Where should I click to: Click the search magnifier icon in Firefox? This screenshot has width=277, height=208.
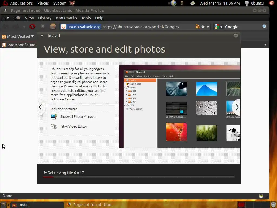tap(264, 27)
